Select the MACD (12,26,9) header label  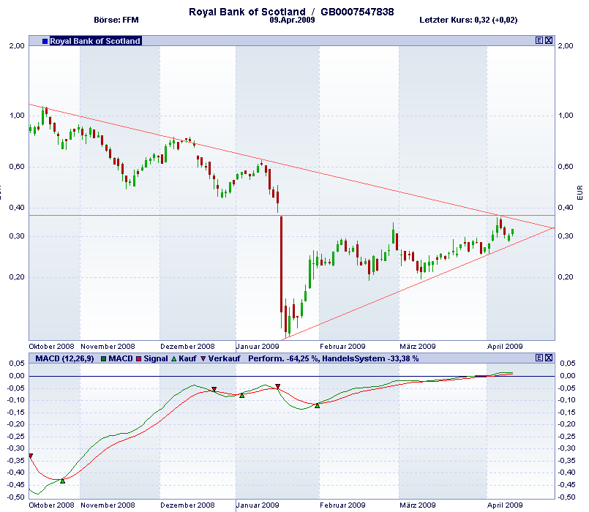[64, 358]
